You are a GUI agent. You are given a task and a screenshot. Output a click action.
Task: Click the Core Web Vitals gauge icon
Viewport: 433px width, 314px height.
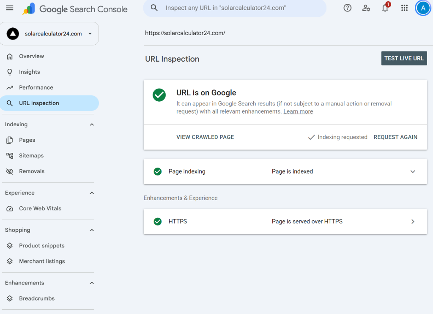pos(10,208)
